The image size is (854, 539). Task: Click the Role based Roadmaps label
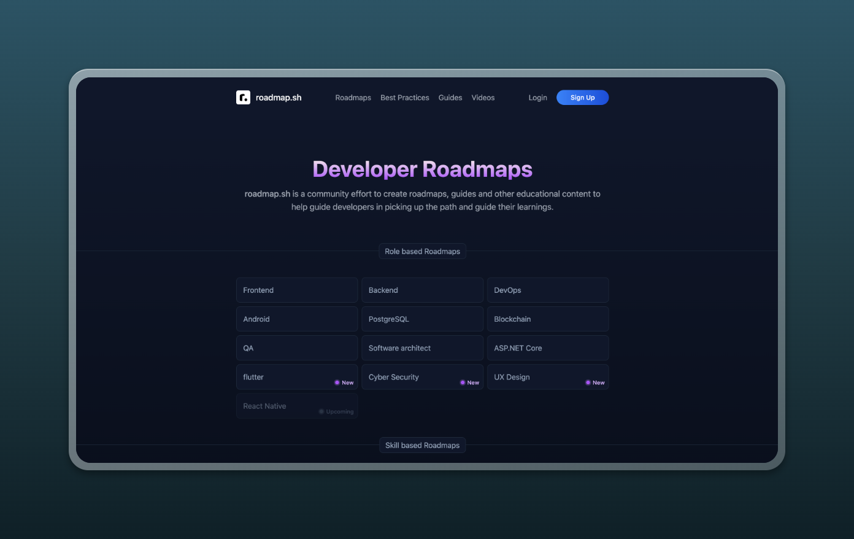coord(422,251)
